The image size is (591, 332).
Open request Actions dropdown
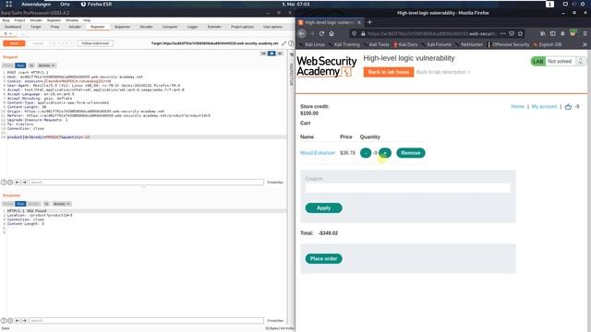click(47, 65)
